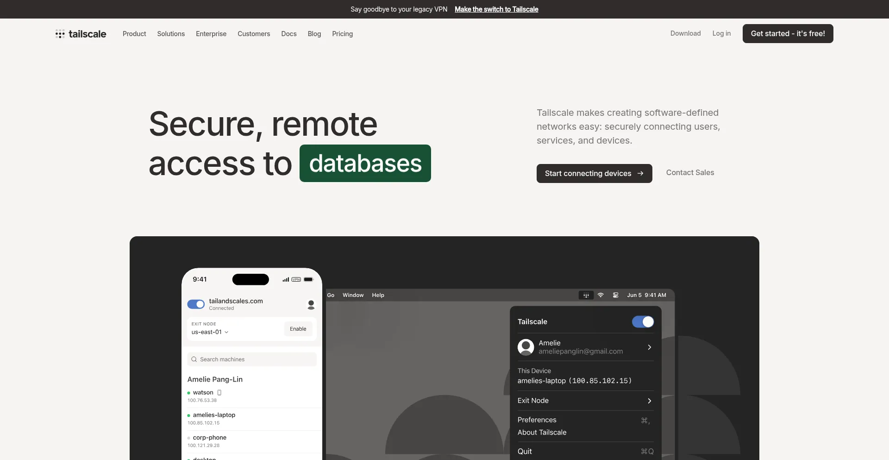889x460 pixels.
Task: Click the Start connecting devices button
Action: pos(594,173)
